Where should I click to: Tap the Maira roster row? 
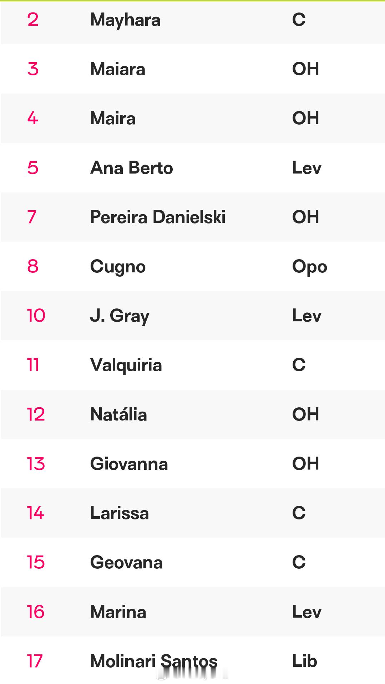click(x=193, y=118)
